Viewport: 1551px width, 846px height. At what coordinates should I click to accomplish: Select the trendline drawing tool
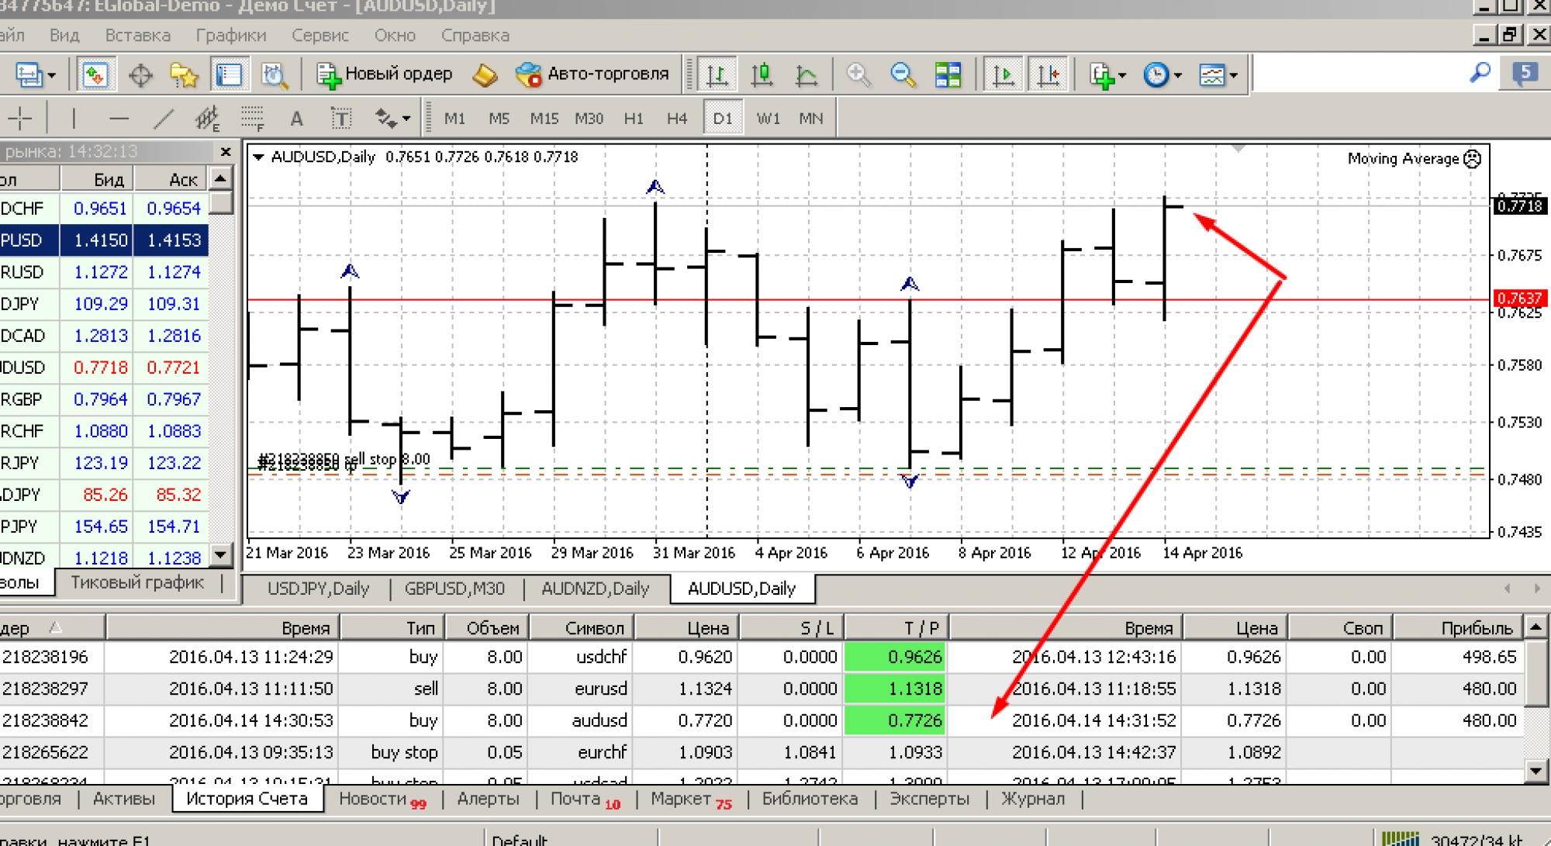click(x=164, y=119)
